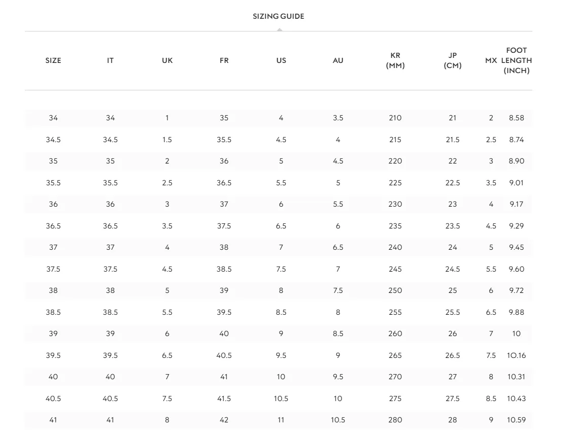Click the AU column header
579x430 pixels.
point(338,60)
